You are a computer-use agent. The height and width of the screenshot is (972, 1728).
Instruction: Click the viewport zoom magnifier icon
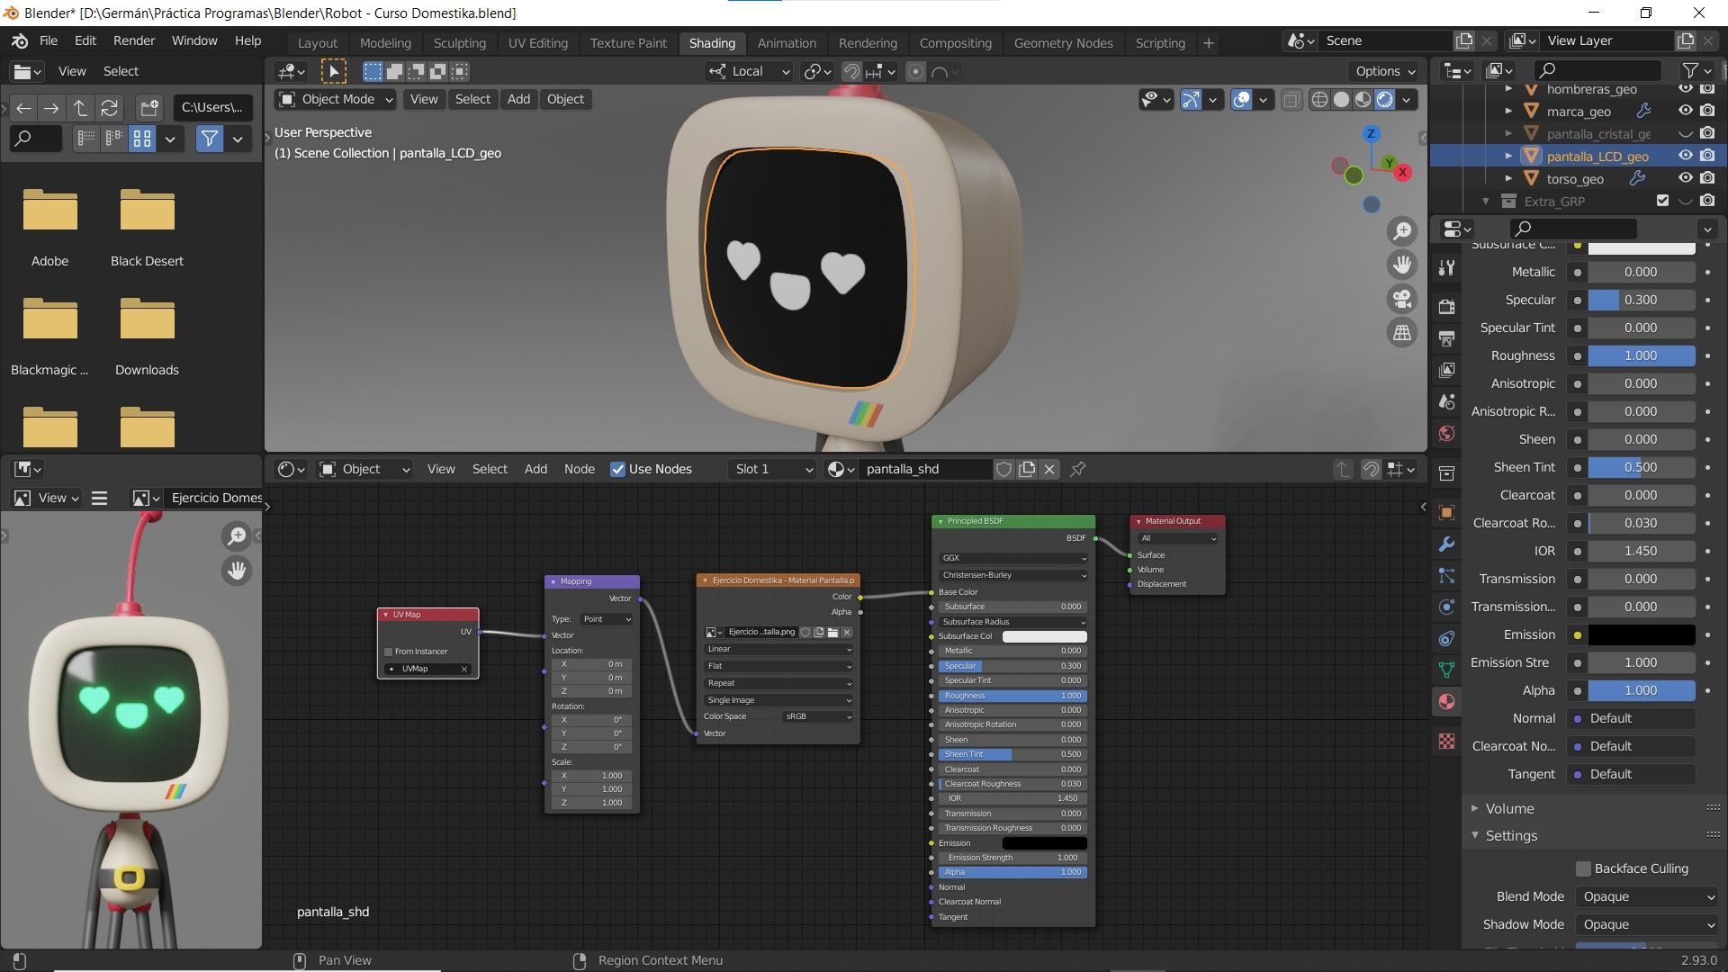[1401, 231]
